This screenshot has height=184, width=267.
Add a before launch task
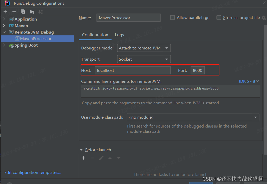pos(83,158)
